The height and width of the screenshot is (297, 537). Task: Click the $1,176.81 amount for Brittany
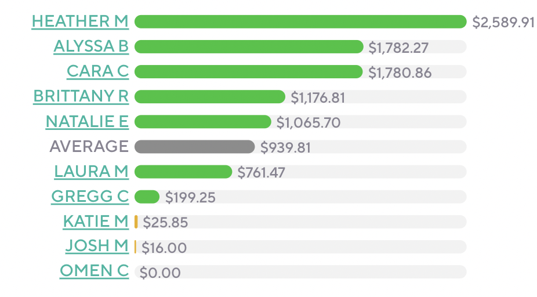pyautogui.click(x=318, y=97)
